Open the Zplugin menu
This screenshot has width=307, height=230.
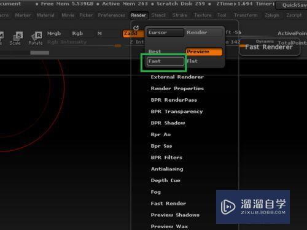click(x=272, y=15)
